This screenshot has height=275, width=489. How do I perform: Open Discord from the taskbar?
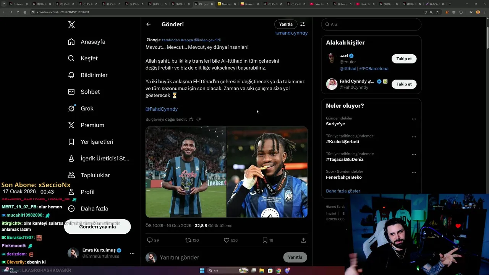[x=287, y=270]
